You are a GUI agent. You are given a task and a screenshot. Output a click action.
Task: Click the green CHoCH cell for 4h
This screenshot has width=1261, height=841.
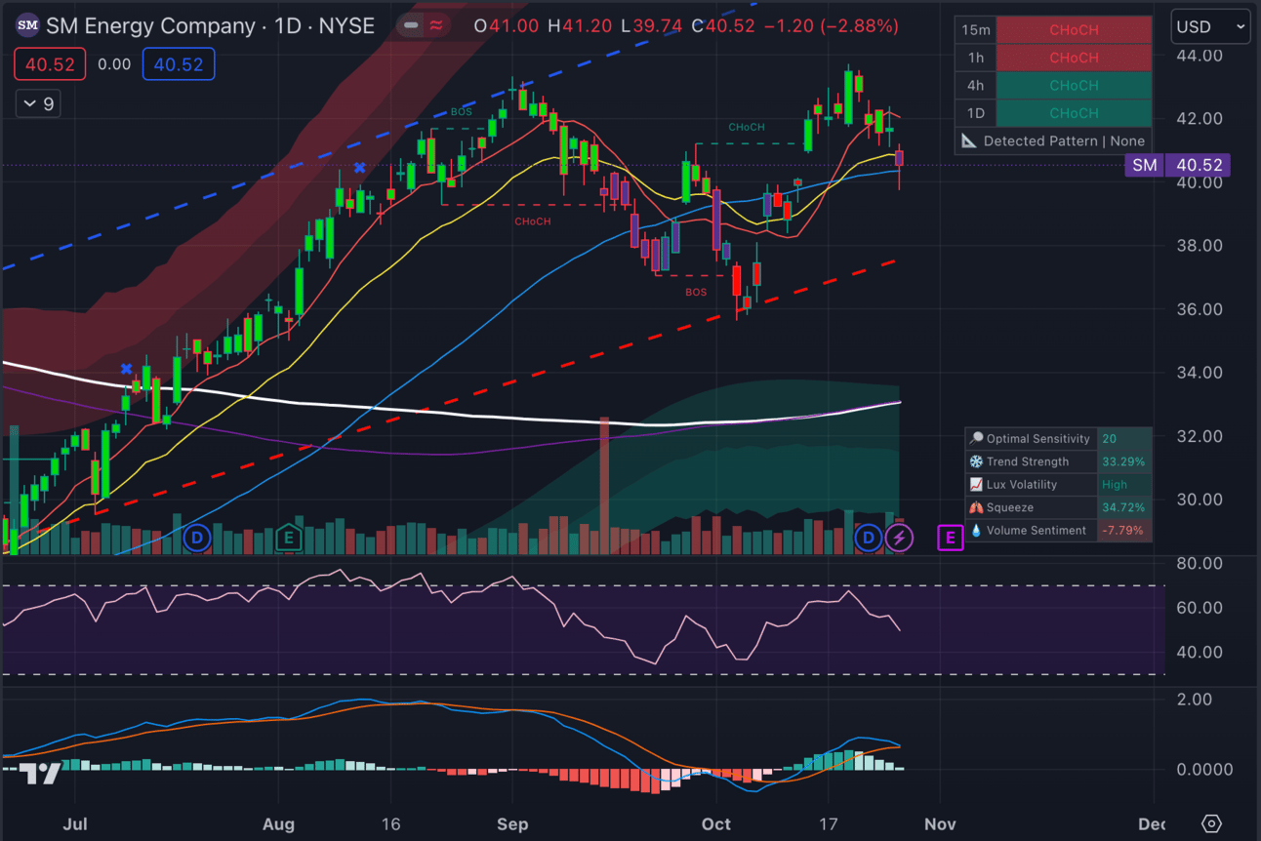[x=1074, y=86]
